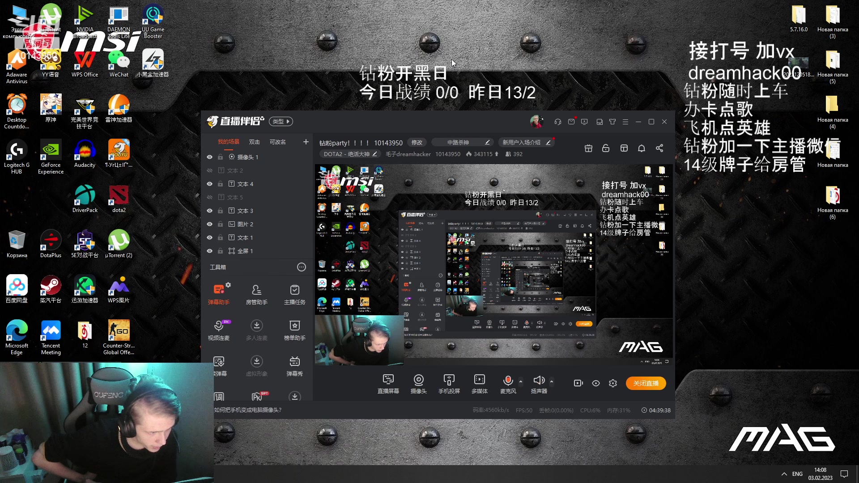The height and width of the screenshot is (483, 859).
Task: Toggle microphone mute
Action: coord(508,380)
